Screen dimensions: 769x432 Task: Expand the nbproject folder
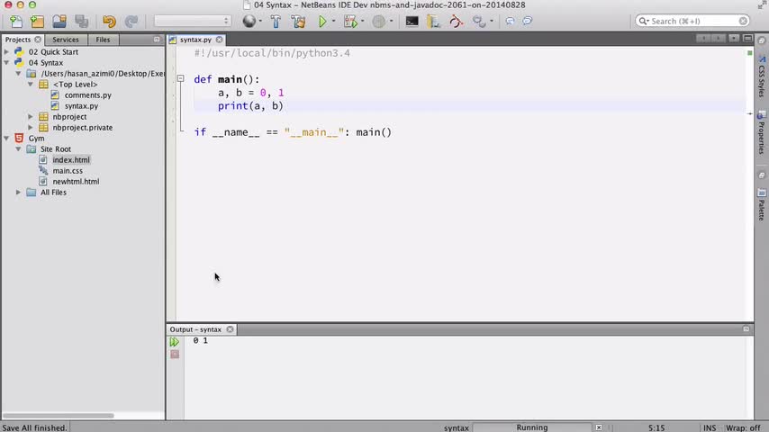coord(31,117)
